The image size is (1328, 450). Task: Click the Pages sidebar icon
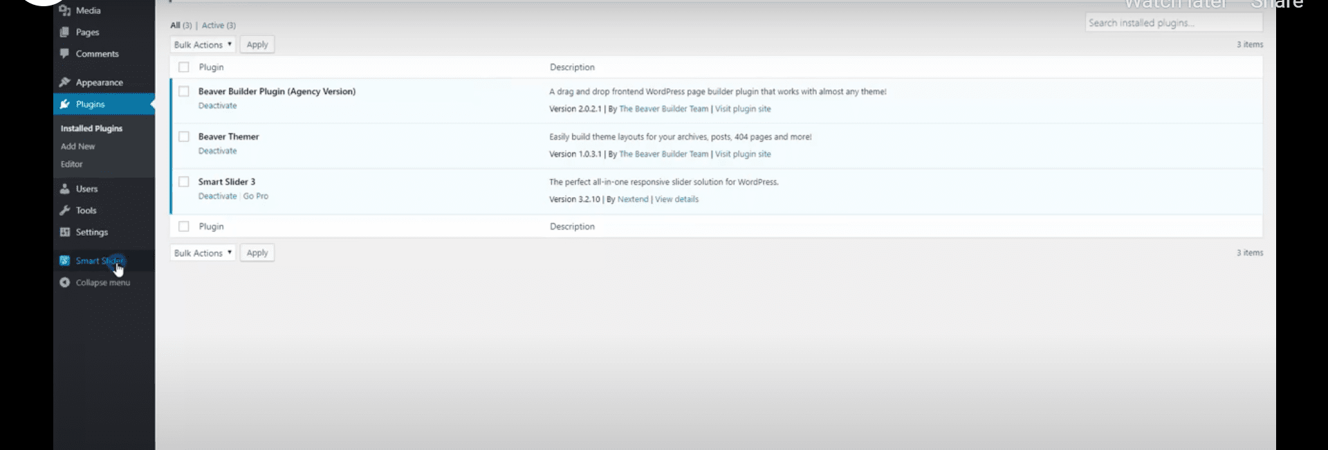[65, 32]
